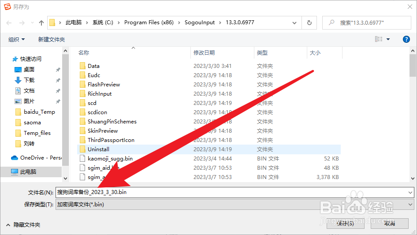Viewport: 417px width, 235px height.
Task: Select the kaomoji_sugg.bin file
Action: [110, 159]
